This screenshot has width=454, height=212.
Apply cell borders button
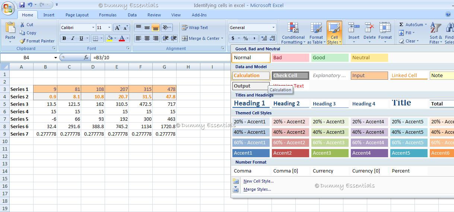(x=95, y=38)
